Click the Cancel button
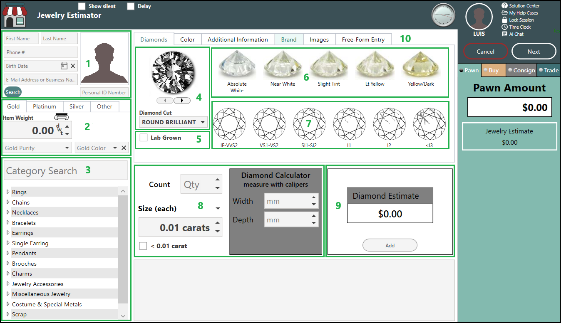Image resolution: width=561 pixels, height=323 pixels. click(x=486, y=52)
